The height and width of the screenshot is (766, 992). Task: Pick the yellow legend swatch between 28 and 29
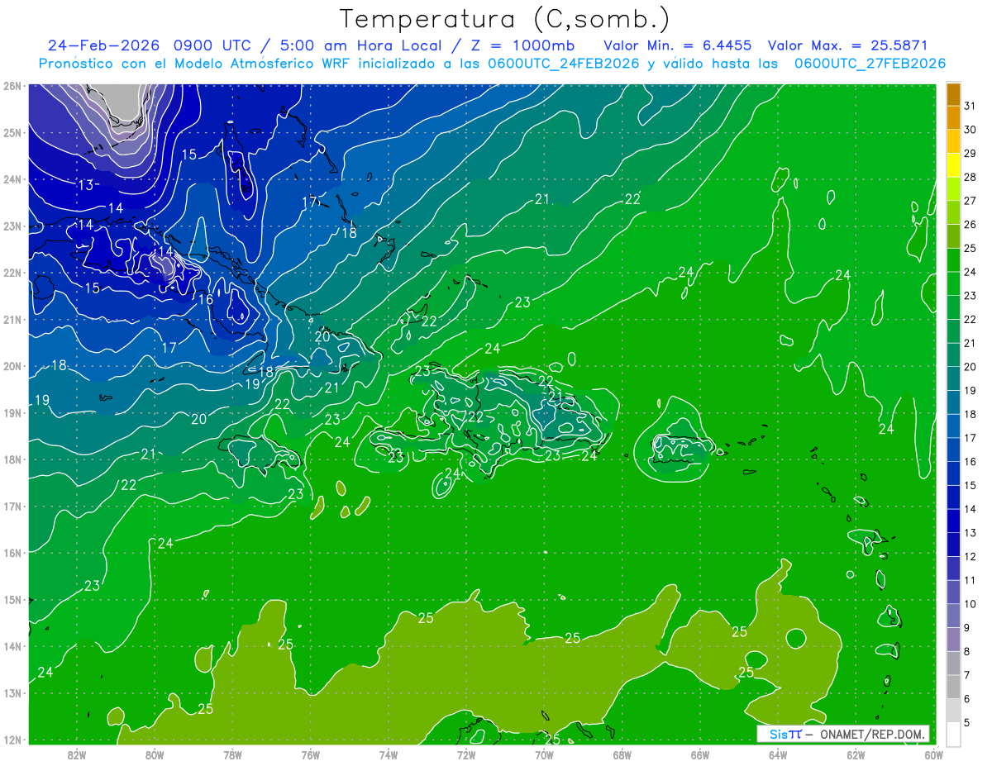click(953, 165)
